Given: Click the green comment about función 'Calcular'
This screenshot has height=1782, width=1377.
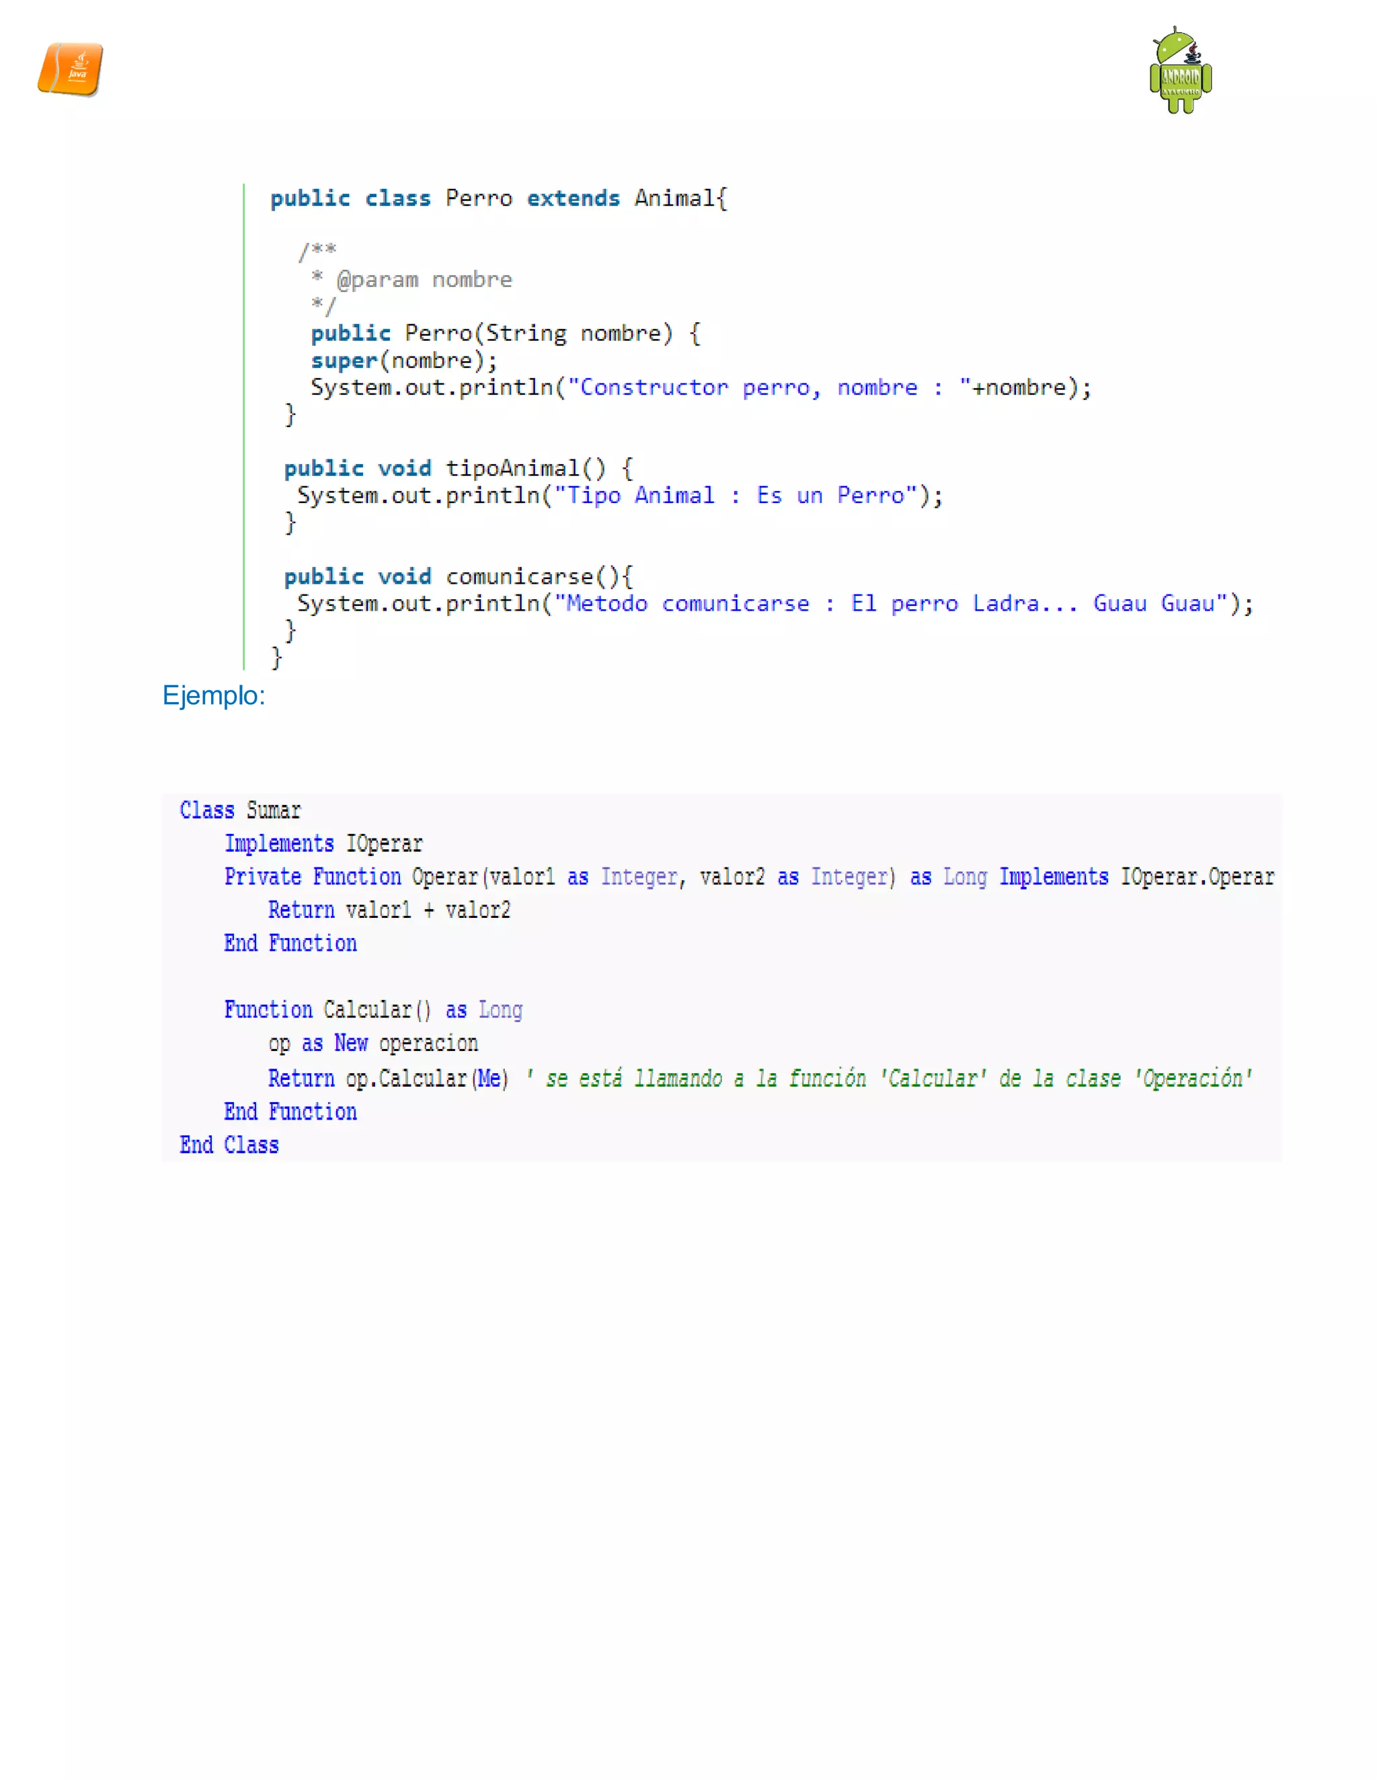Looking at the screenshot, I should pos(888,1079).
